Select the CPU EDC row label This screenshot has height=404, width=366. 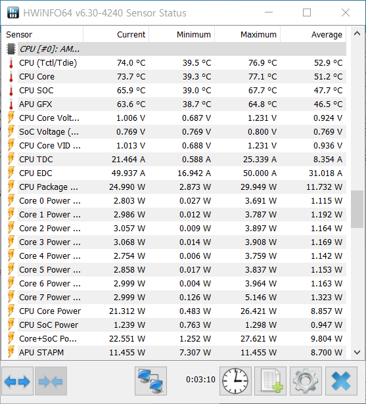(35, 173)
